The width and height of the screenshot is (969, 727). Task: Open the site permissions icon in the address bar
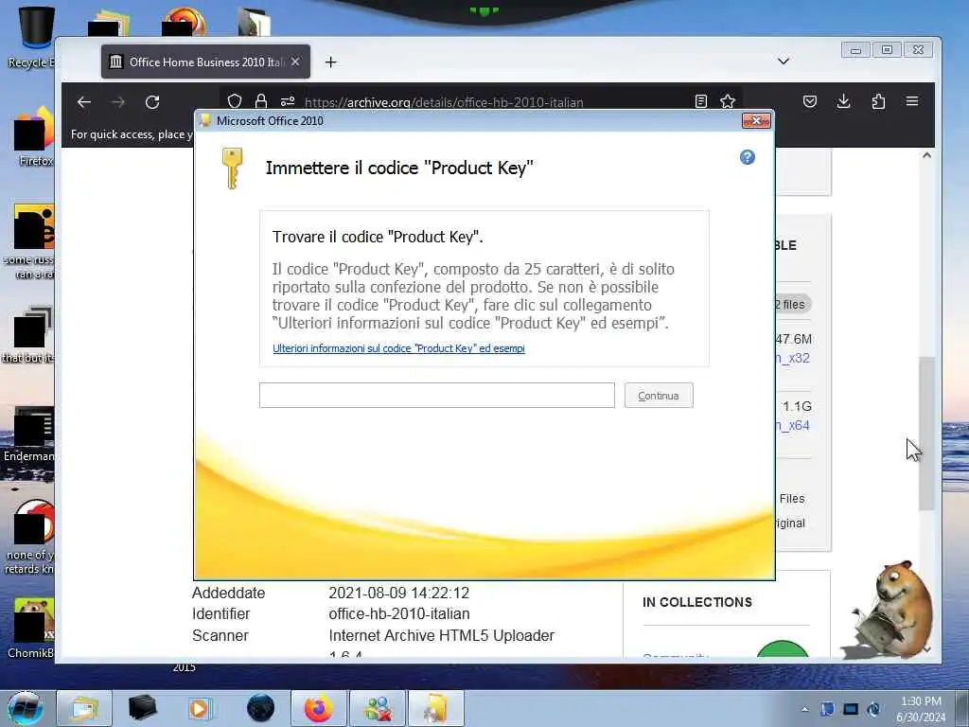pyautogui.click(x=288, y=101)
